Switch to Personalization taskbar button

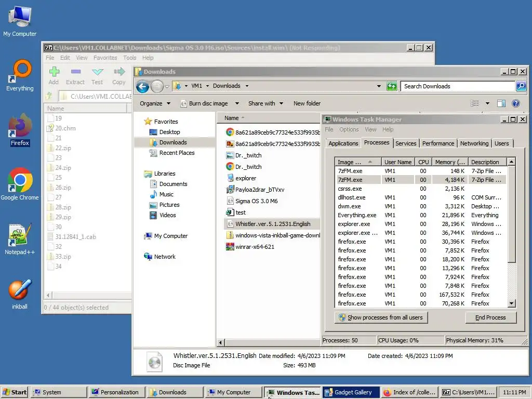pyautogui.click(x=117, y=392)
